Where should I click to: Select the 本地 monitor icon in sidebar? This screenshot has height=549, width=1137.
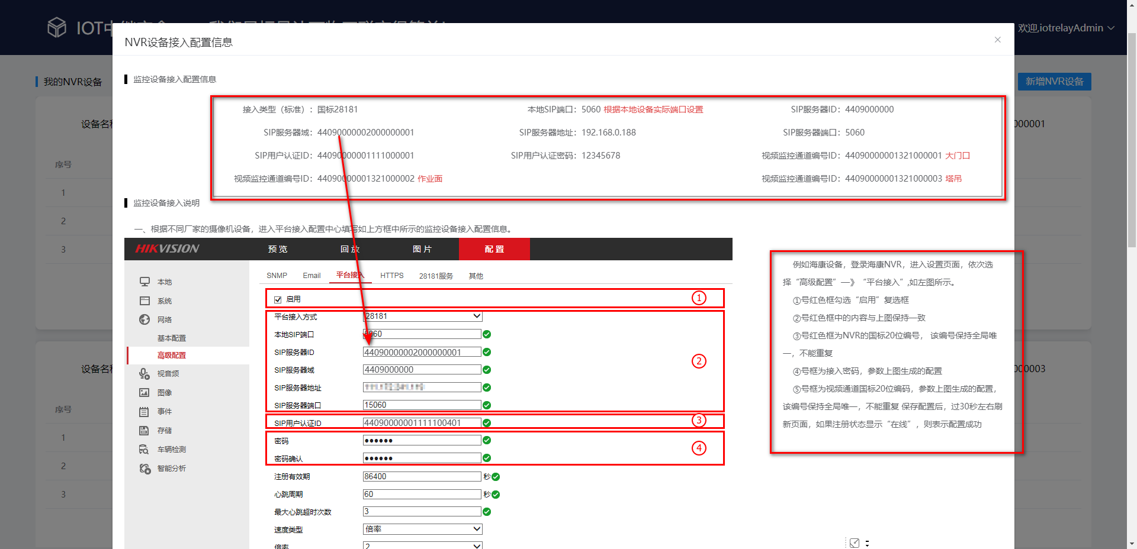(x=144, y=282)
